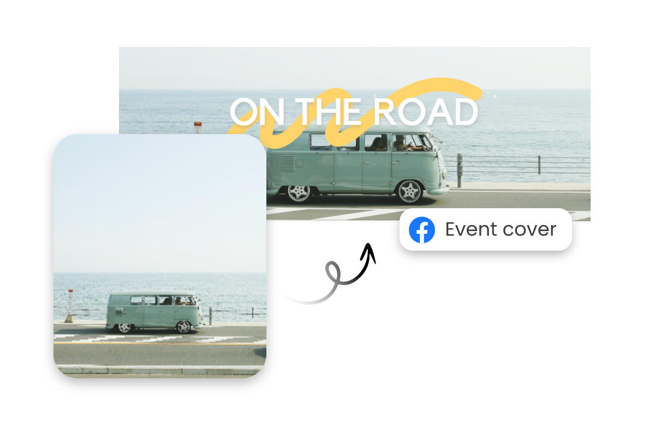Image resolution: width=655 pixels, height=436 pixels.
Task: Select the yellow squiggle brush stroke
Action: (x=354, y=113)
